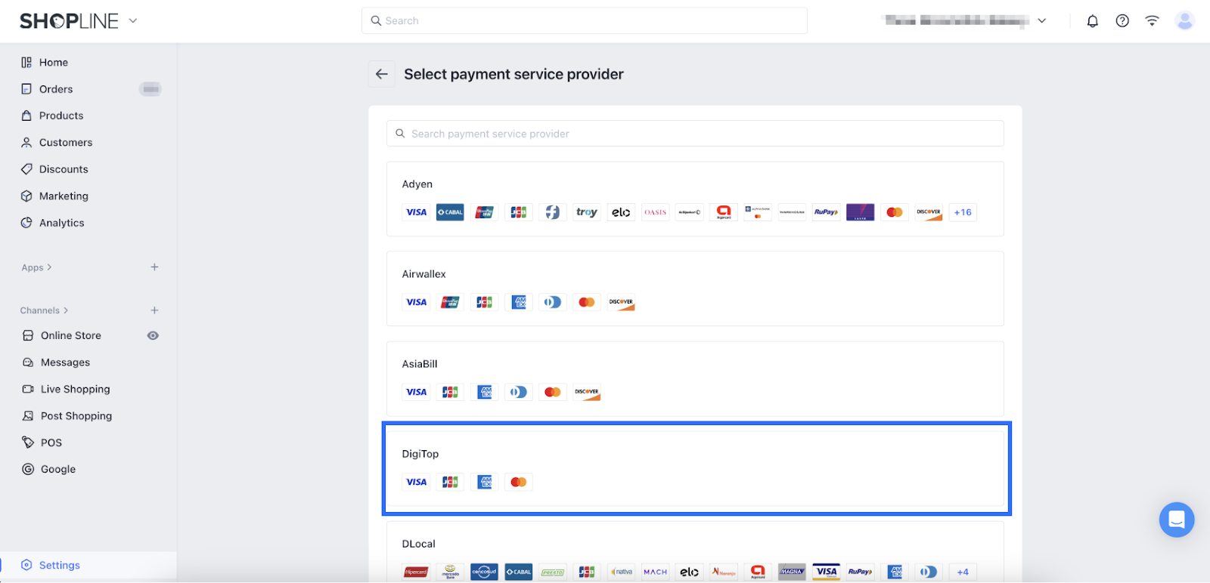This screenshot has height=583, width=1210.
Task: Expand the Channels section chevron
Action: pyautogui.click(x=66, y=310)
